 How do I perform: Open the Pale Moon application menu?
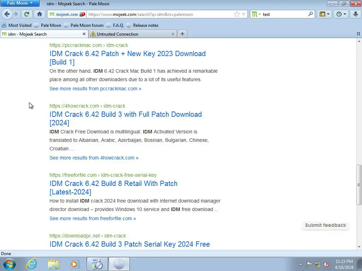[20, 3]
